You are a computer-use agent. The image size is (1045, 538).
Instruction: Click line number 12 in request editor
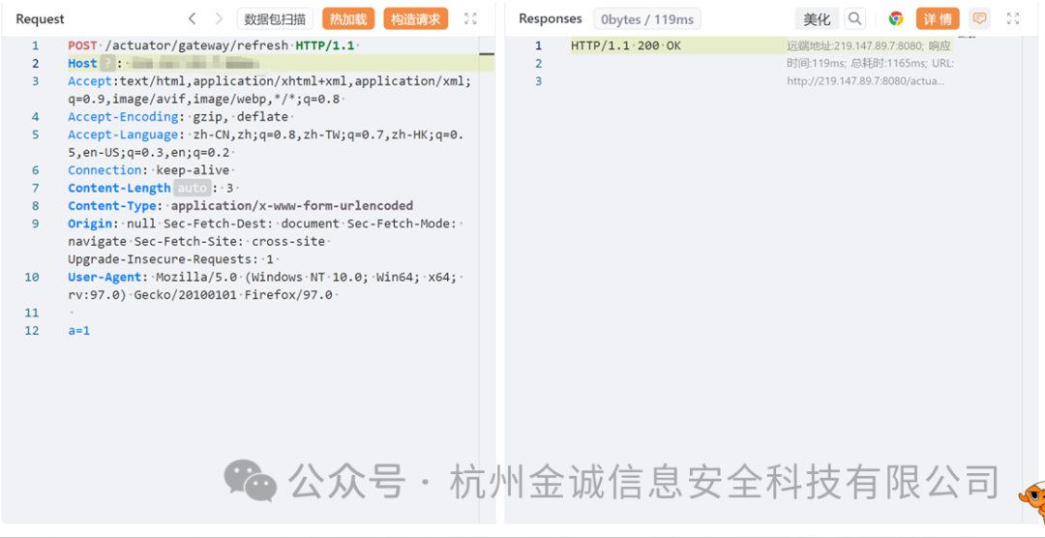click(32, 330)
